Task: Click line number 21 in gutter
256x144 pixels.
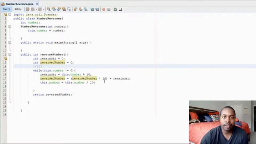Action: [4, 94]
